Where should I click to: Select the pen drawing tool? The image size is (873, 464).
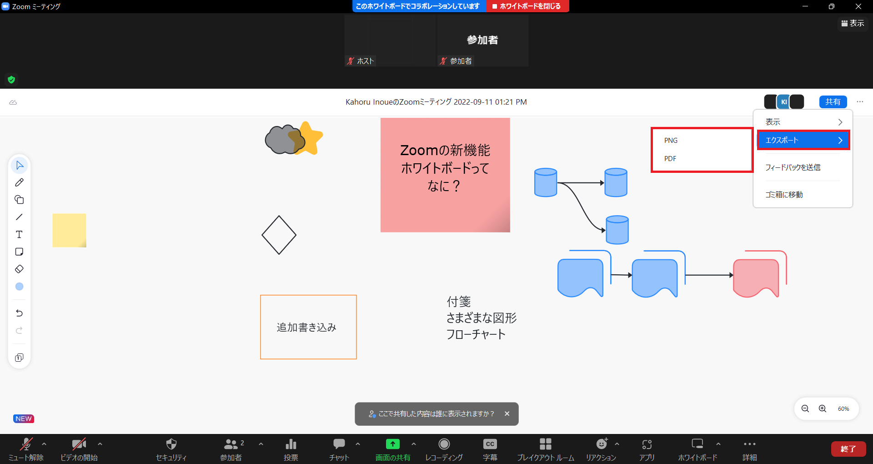pyautogui.click(x=19, y=182)
